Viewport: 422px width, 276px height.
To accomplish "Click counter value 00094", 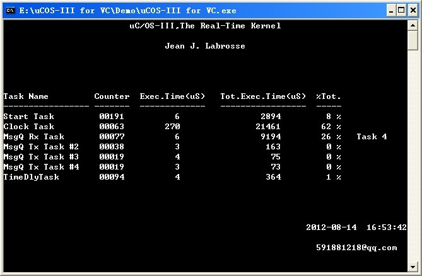I will pyautogui.click(x=112, y=177).
